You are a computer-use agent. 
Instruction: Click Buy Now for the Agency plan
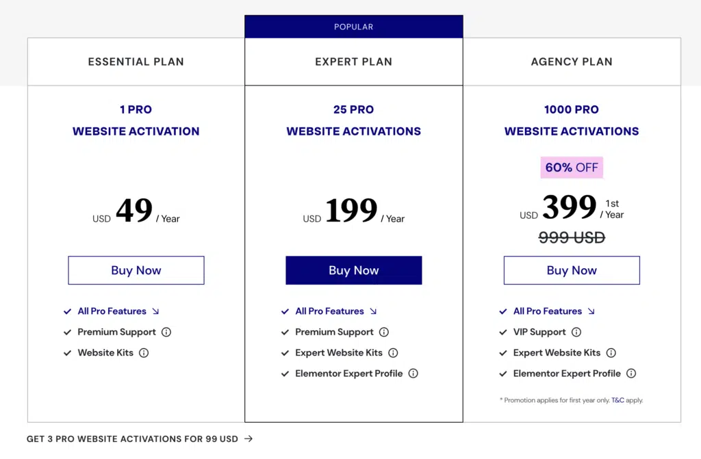[x=572, y=270]
